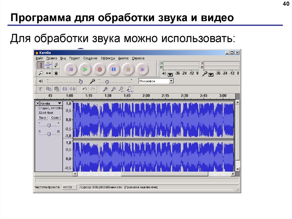Click the upper left-channel waveform
Image resolution: width=292 pixels, height=219 pixels.
pos(154,120)
